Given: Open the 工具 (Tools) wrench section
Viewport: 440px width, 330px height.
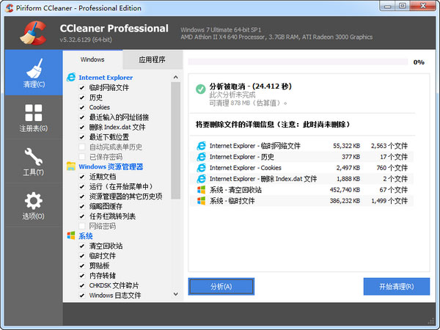Looking at the screenshot, I should pyautogui.click(x=33, y=162).
